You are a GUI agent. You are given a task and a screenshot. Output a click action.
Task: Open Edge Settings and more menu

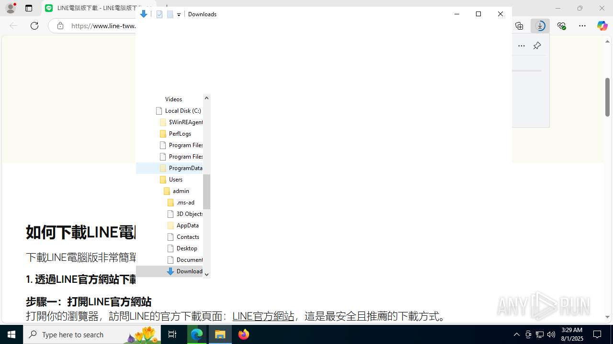(x=582, y=26)
